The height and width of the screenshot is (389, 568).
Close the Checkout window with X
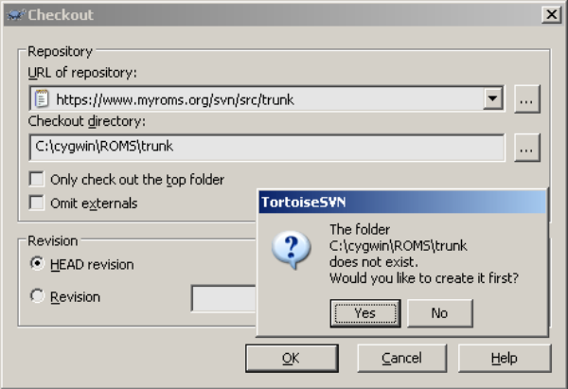551,14
